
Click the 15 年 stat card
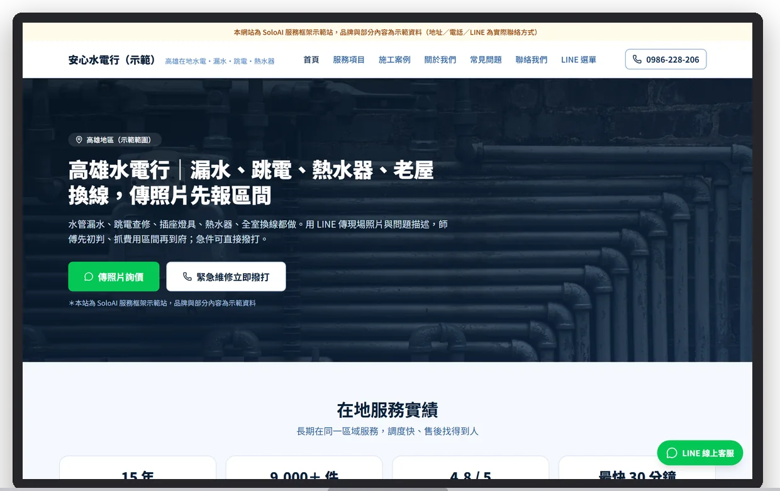[x=138, y=468]
